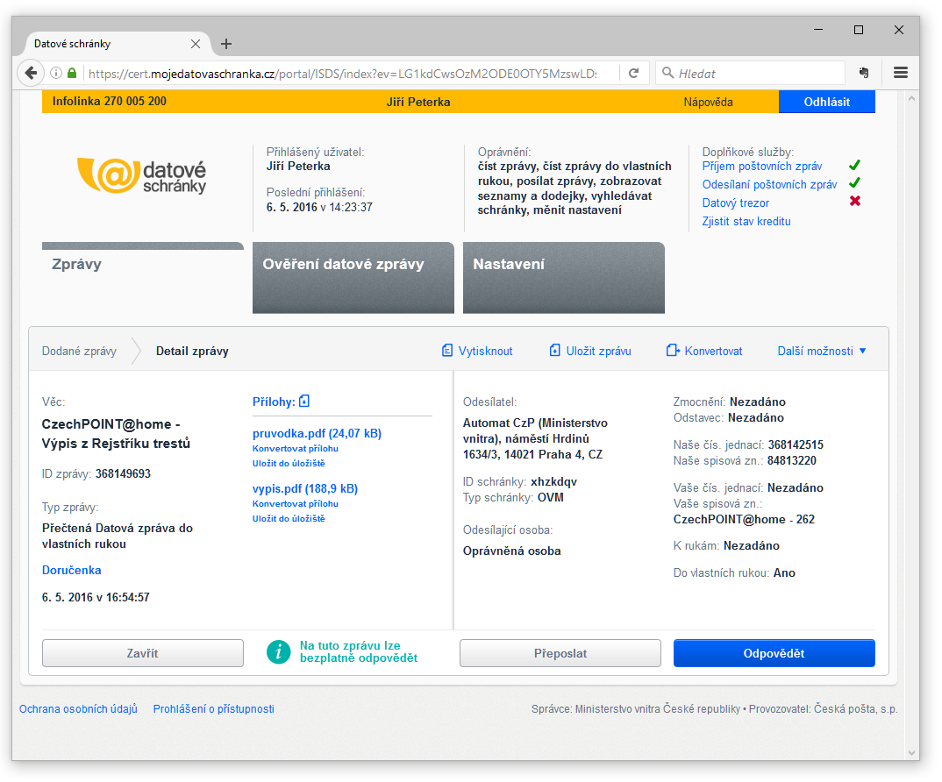
Task: Click the Infolinka 270 005 200 text
Action: pos(110,102)
